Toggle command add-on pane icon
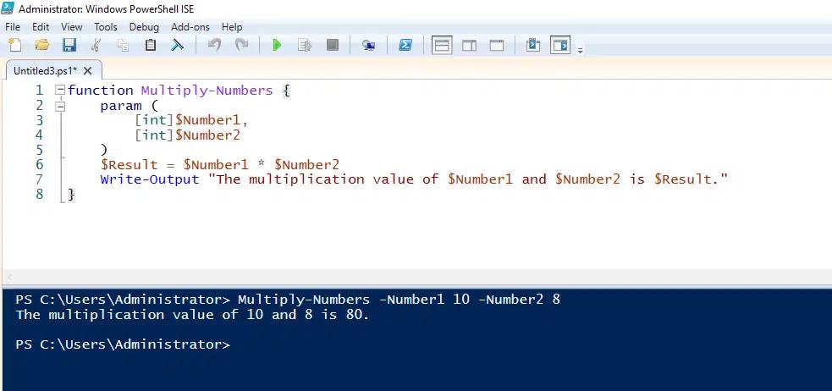This screenshot has height=391, width=832. (560, 45)
